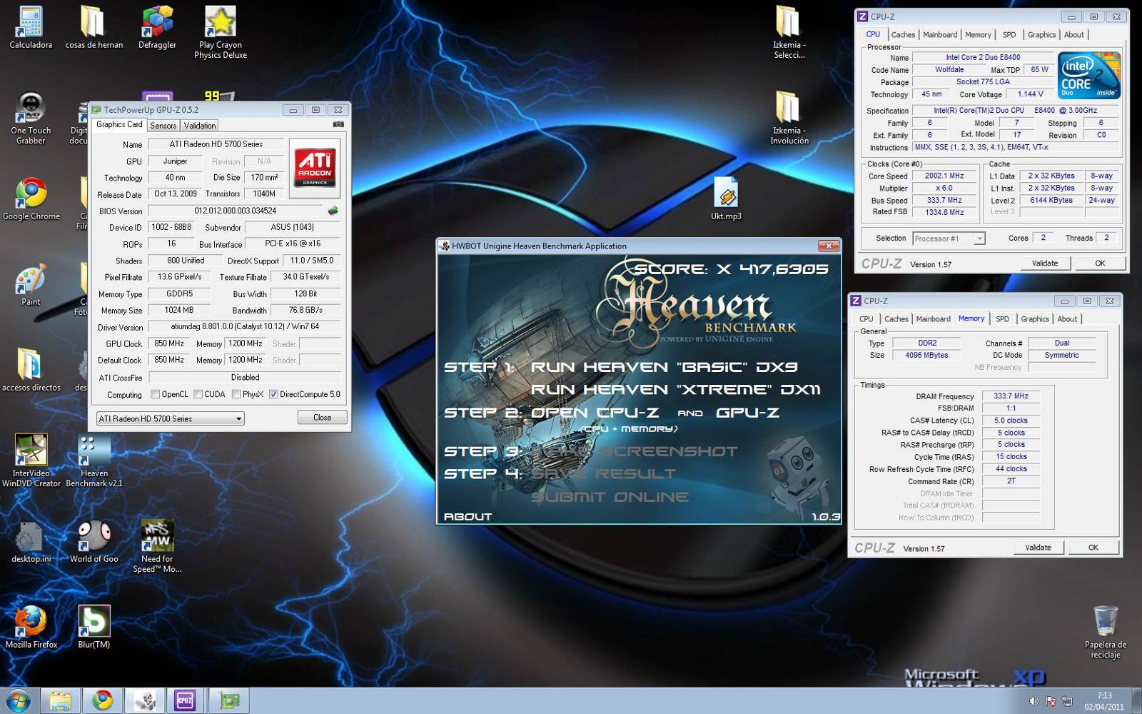Switch to the Sensors tab in GPU-Z
This screenshot has width=1142, height=714.
pos(163,126)
